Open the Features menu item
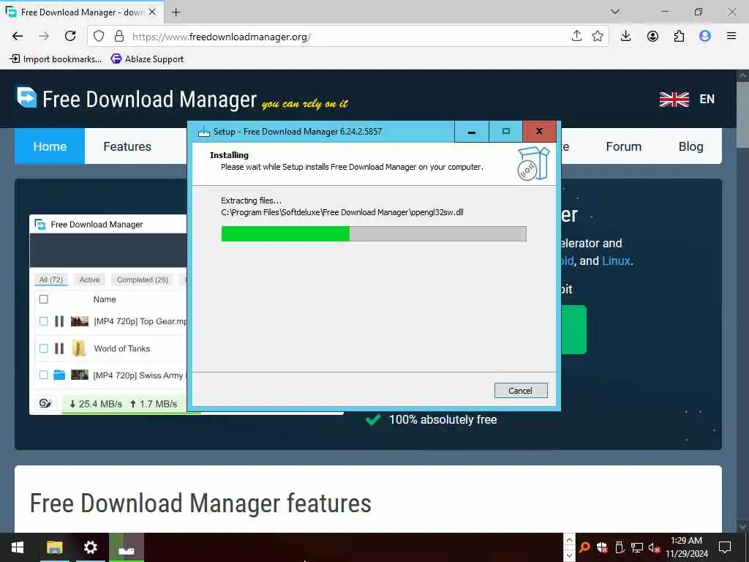 tap(127, 146)
